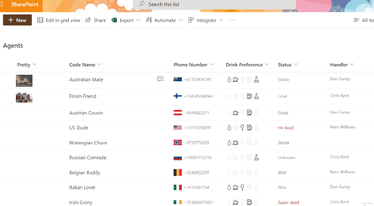Viewport: 374px width, 206px height.
Task: Click US Dude's beer mug icon
Action: [249, 128]
